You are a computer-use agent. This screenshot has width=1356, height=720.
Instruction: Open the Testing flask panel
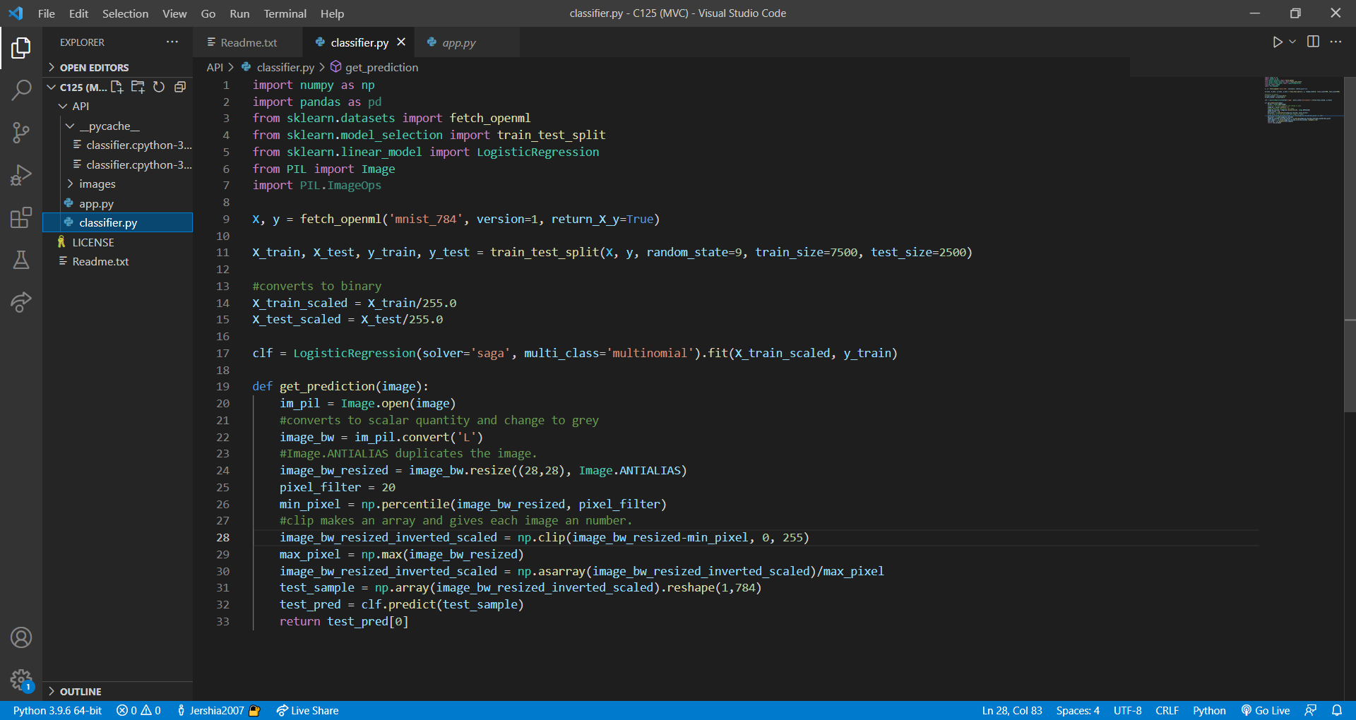[21, 260]
